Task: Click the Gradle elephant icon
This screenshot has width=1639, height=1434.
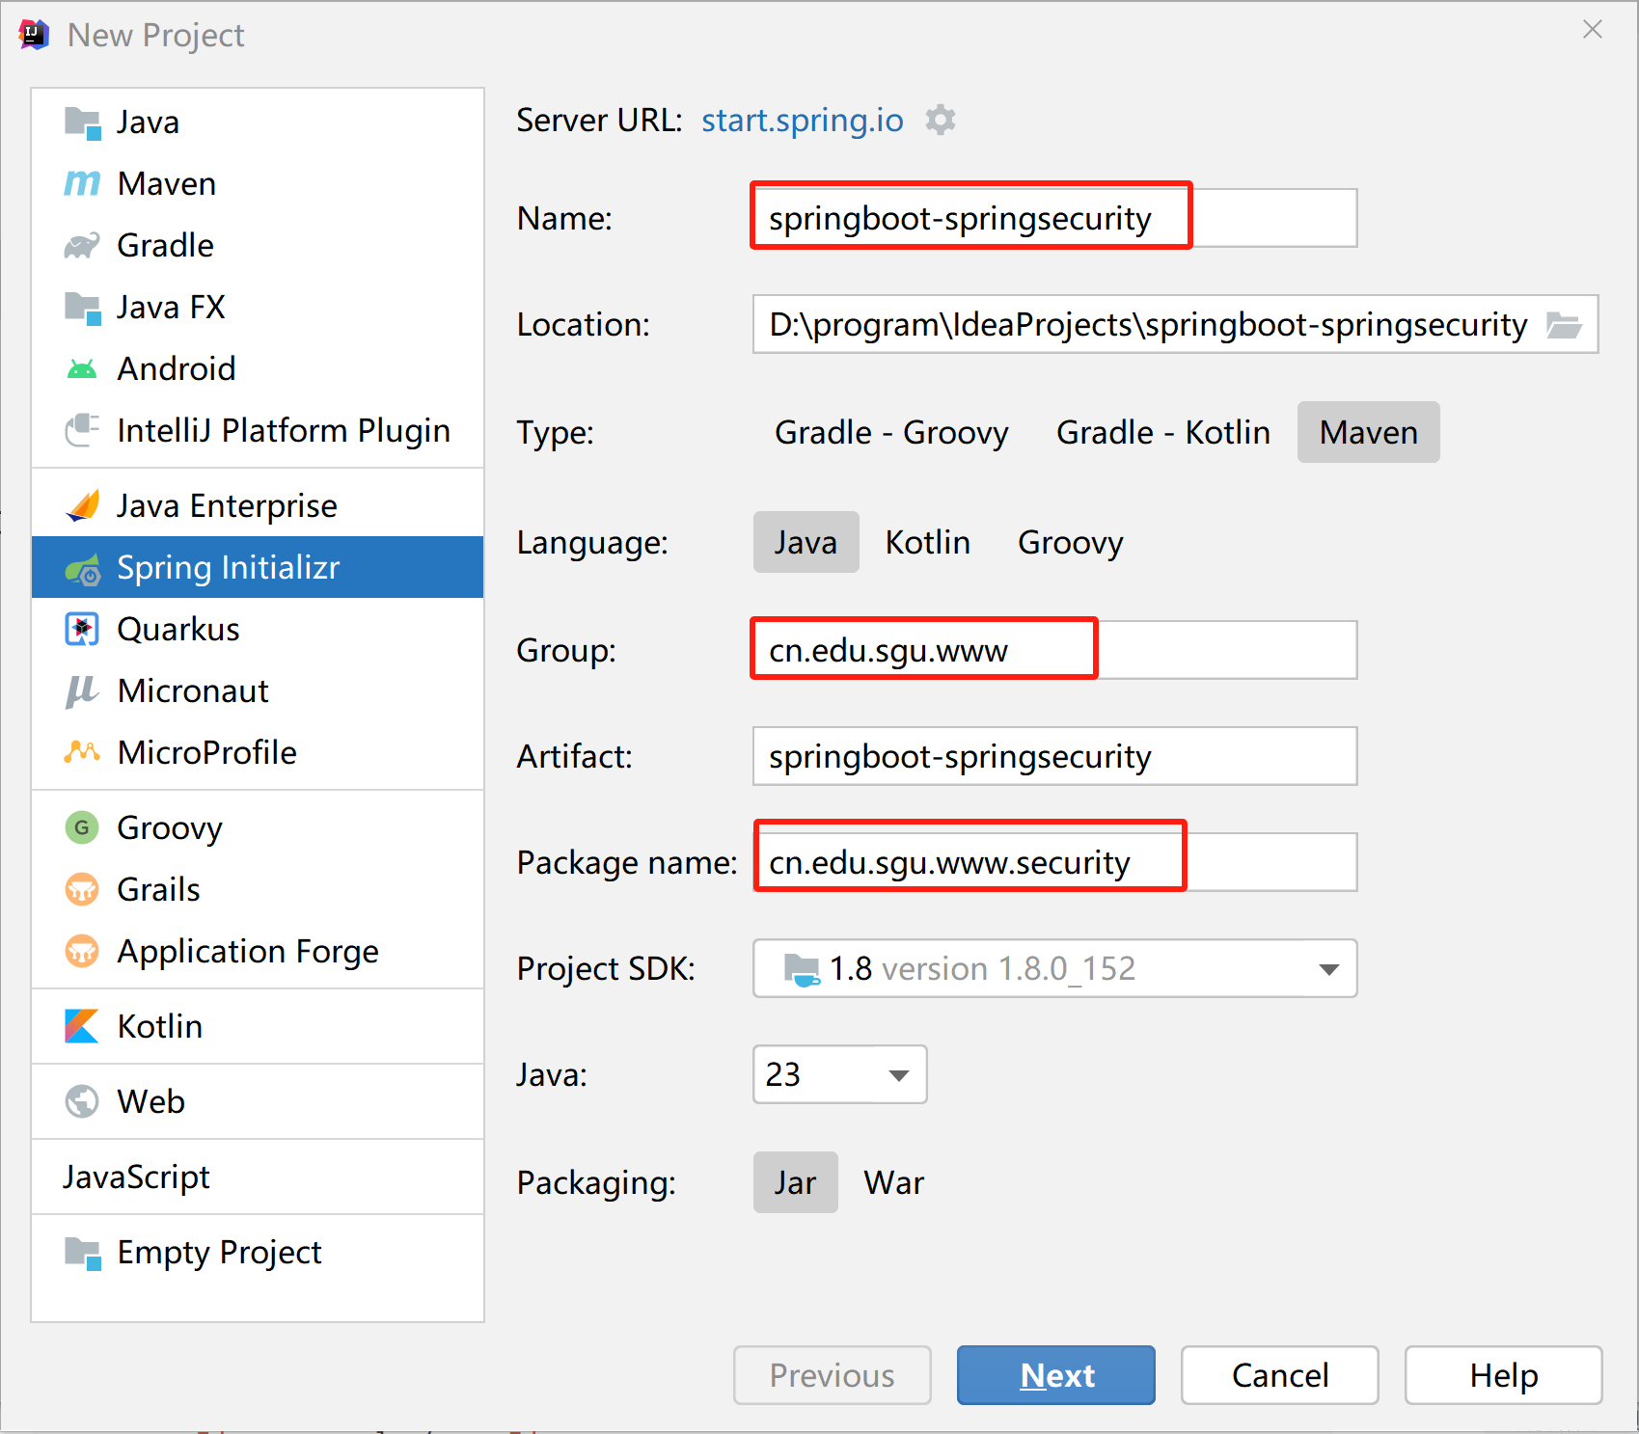Action: pos(82,245)
